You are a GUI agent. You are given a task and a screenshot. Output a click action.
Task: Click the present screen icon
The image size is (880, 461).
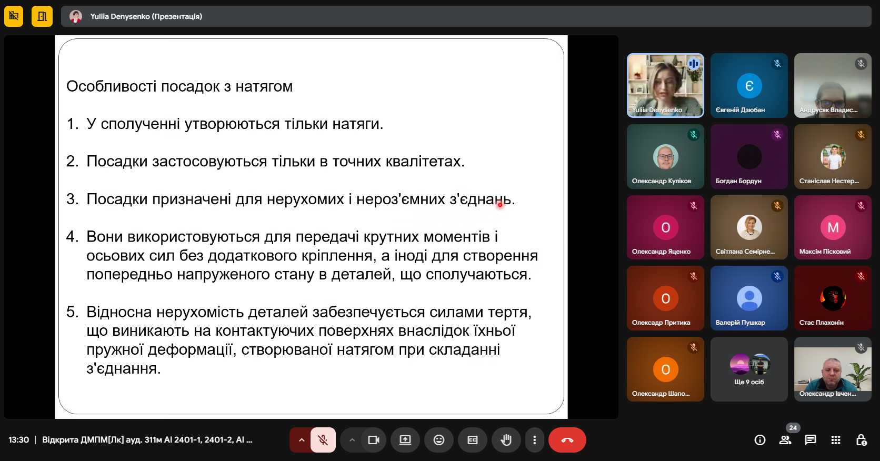pyautogui.click(x=405, y=440)
